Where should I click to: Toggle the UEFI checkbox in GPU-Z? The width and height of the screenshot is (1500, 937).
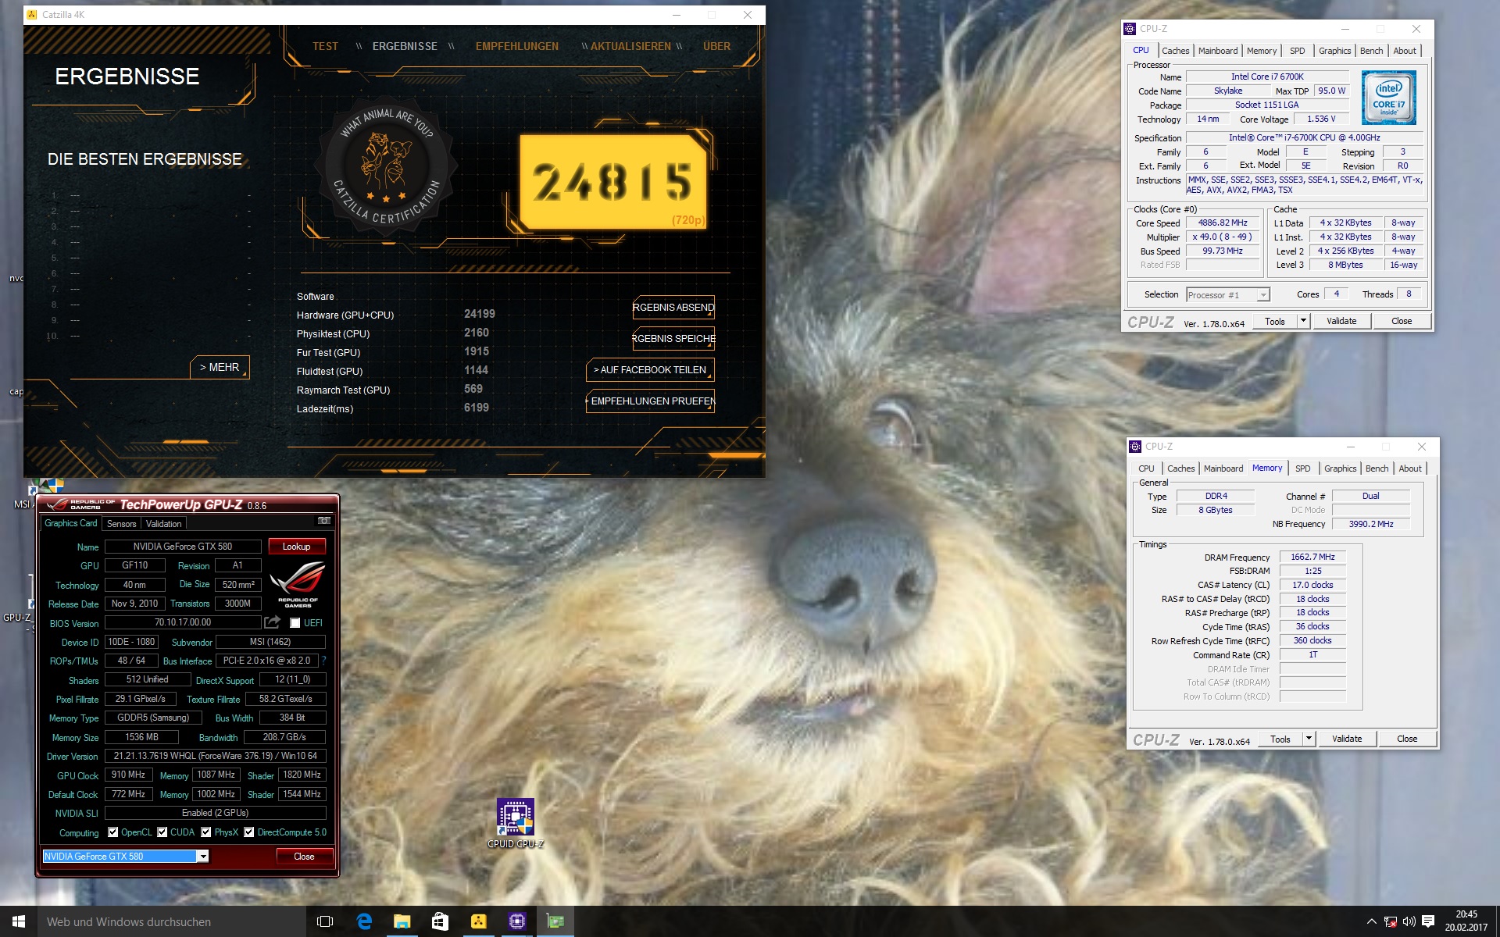click(295, 623)
